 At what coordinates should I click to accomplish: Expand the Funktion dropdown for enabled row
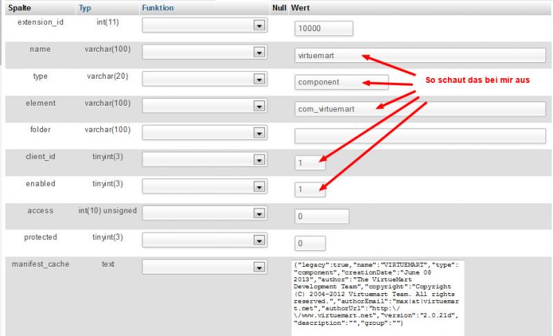point(204,186)
